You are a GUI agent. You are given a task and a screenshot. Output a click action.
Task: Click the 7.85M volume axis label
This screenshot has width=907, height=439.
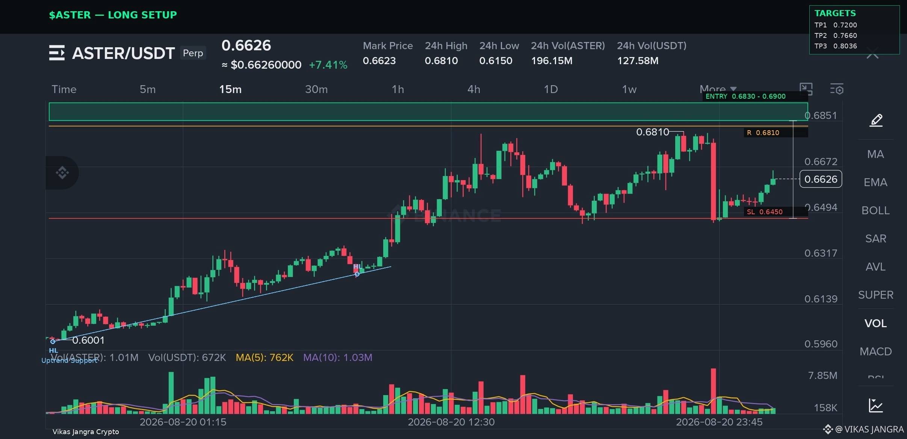[822, 376]
